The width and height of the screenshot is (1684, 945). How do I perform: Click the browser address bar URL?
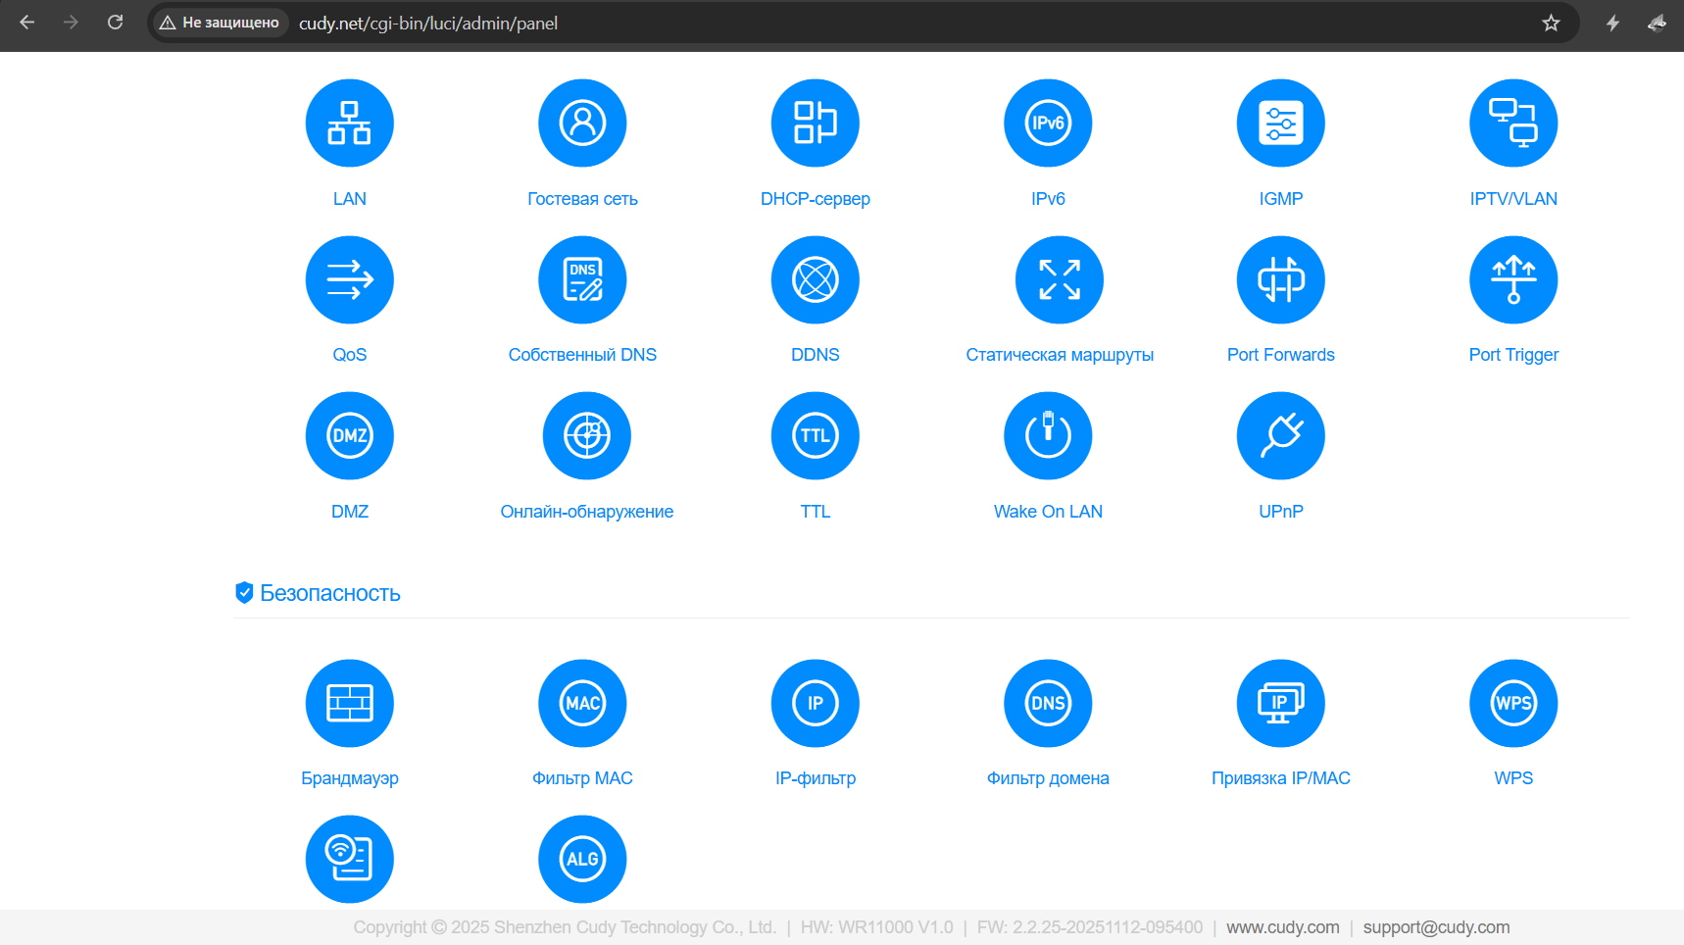pos(428,23)
